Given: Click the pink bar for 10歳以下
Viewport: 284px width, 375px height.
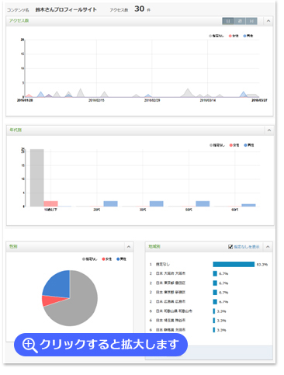Looking at the screenshot, I should [x=50, y=203].
